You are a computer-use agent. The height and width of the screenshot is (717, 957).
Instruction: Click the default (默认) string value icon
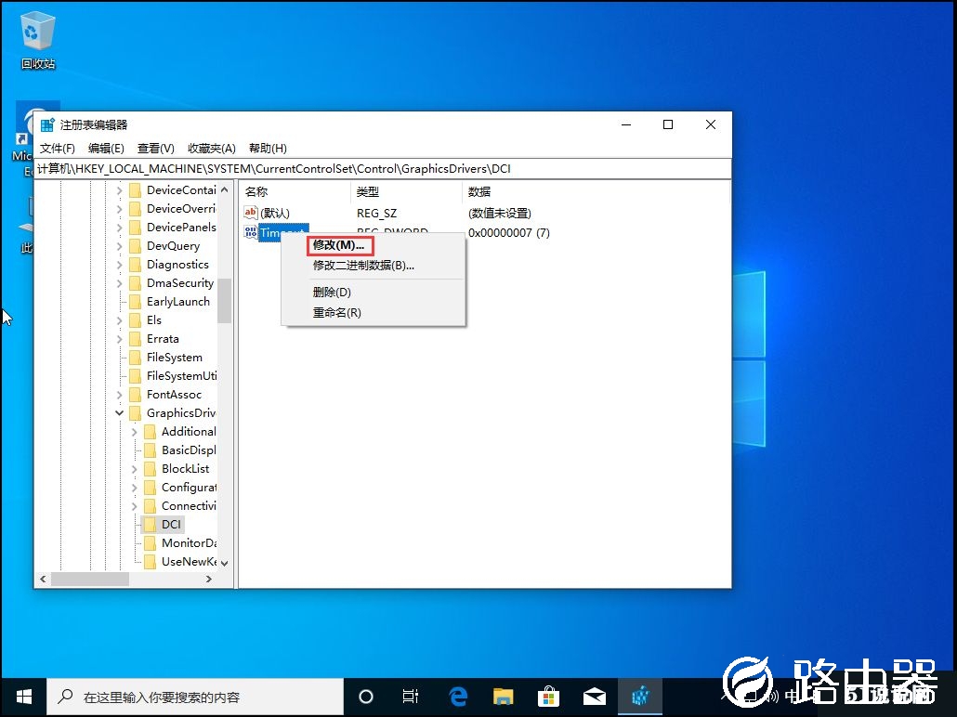click(250, 213)
